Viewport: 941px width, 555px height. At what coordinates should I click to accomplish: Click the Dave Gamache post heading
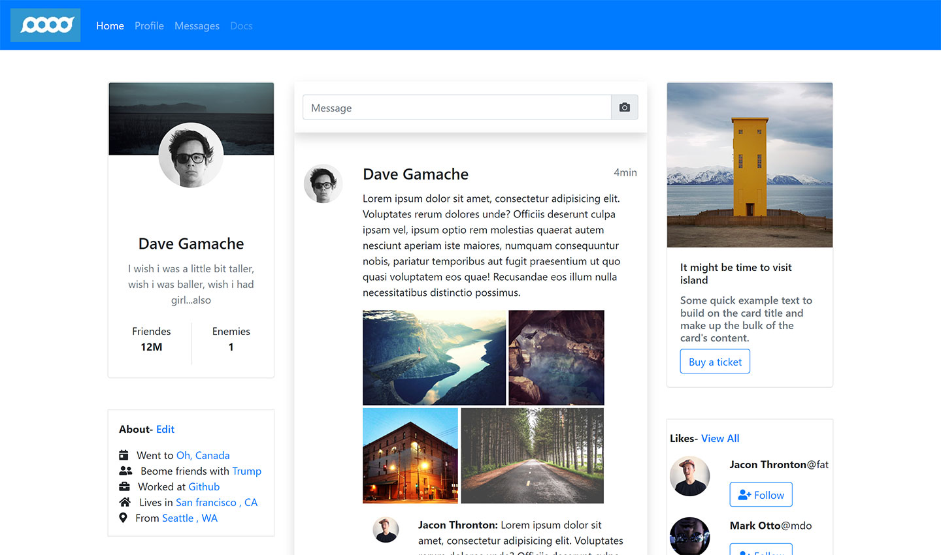point(416,174)
